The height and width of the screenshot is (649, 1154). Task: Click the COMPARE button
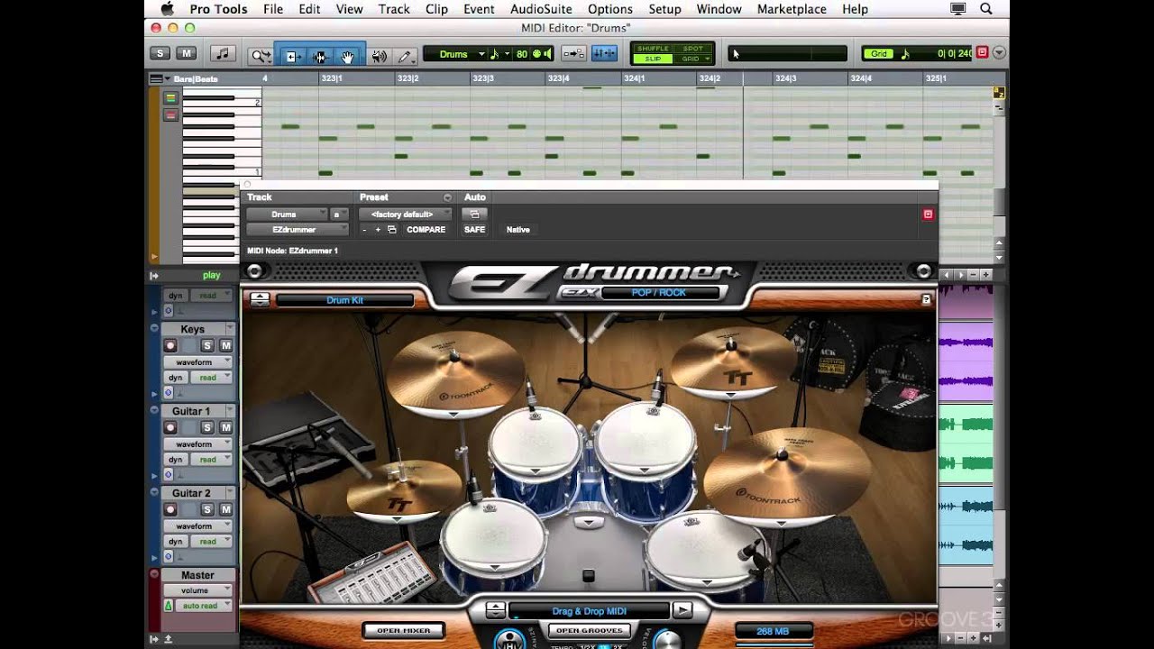pos(426,230)
